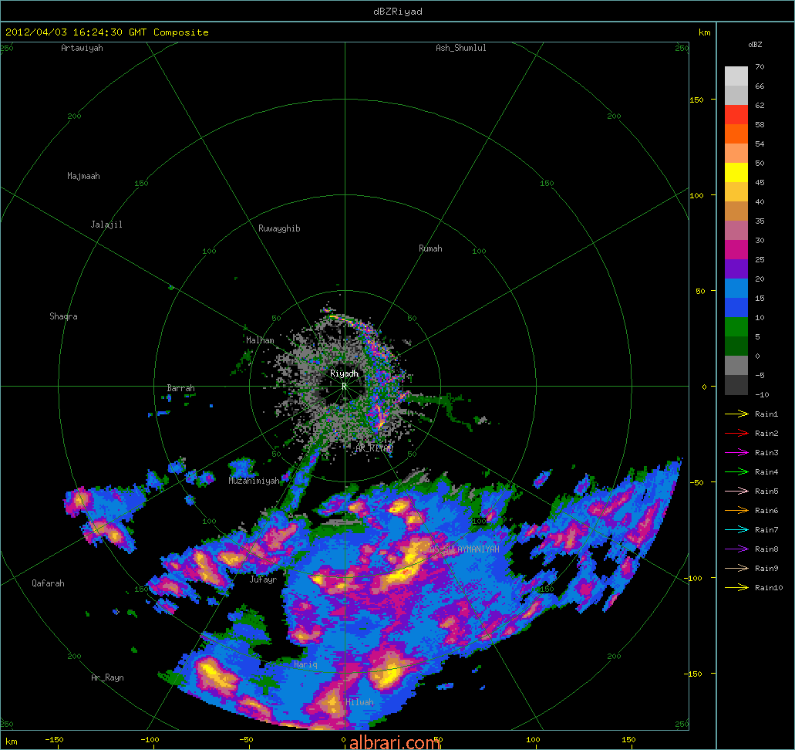
Task: Click the dBZ legend heading
Action: (x=755, y=45)
